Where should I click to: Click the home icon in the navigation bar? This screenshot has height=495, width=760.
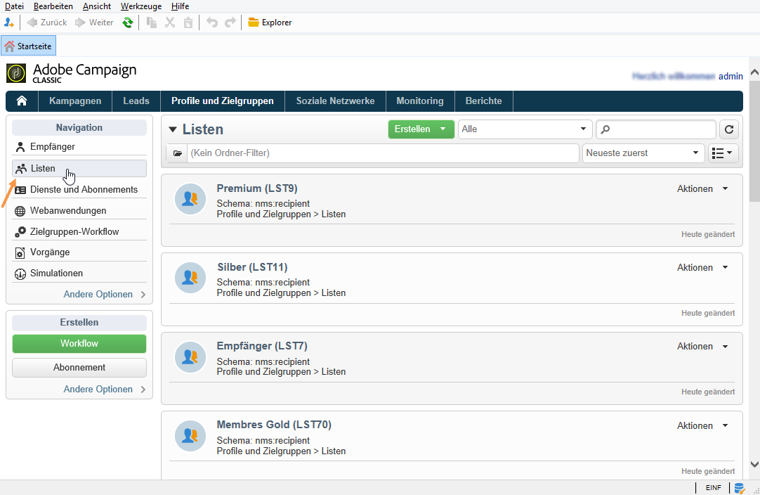(22, 101)
